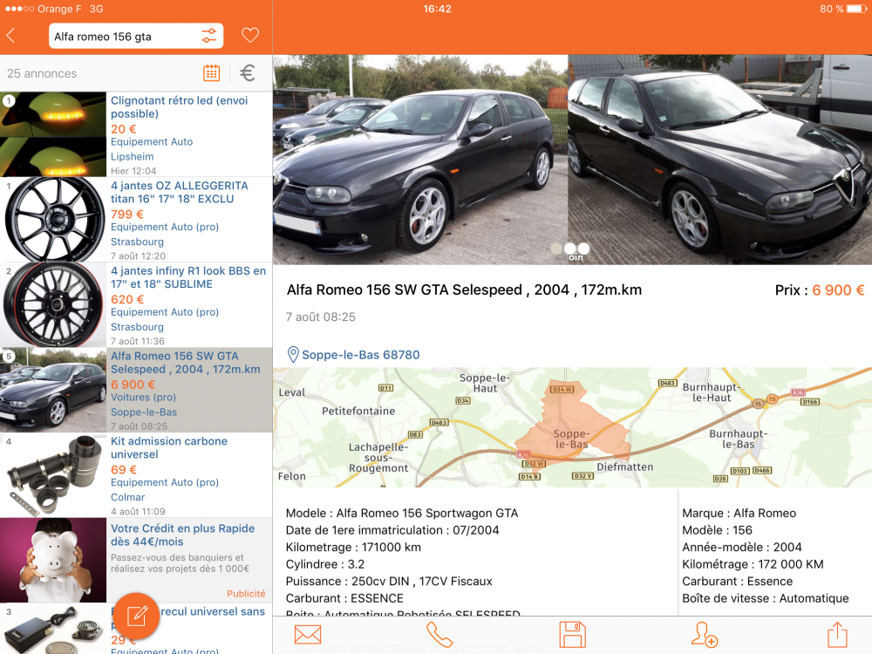Tap the orange compose ad button
The image size is (872, 654).
pos(137,616)
